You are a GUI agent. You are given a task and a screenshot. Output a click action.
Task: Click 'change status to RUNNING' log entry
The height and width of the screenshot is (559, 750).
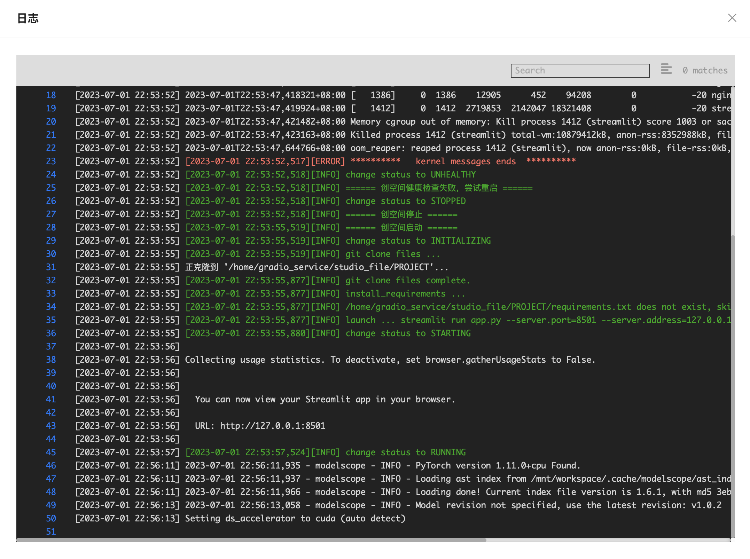[405, 452]
